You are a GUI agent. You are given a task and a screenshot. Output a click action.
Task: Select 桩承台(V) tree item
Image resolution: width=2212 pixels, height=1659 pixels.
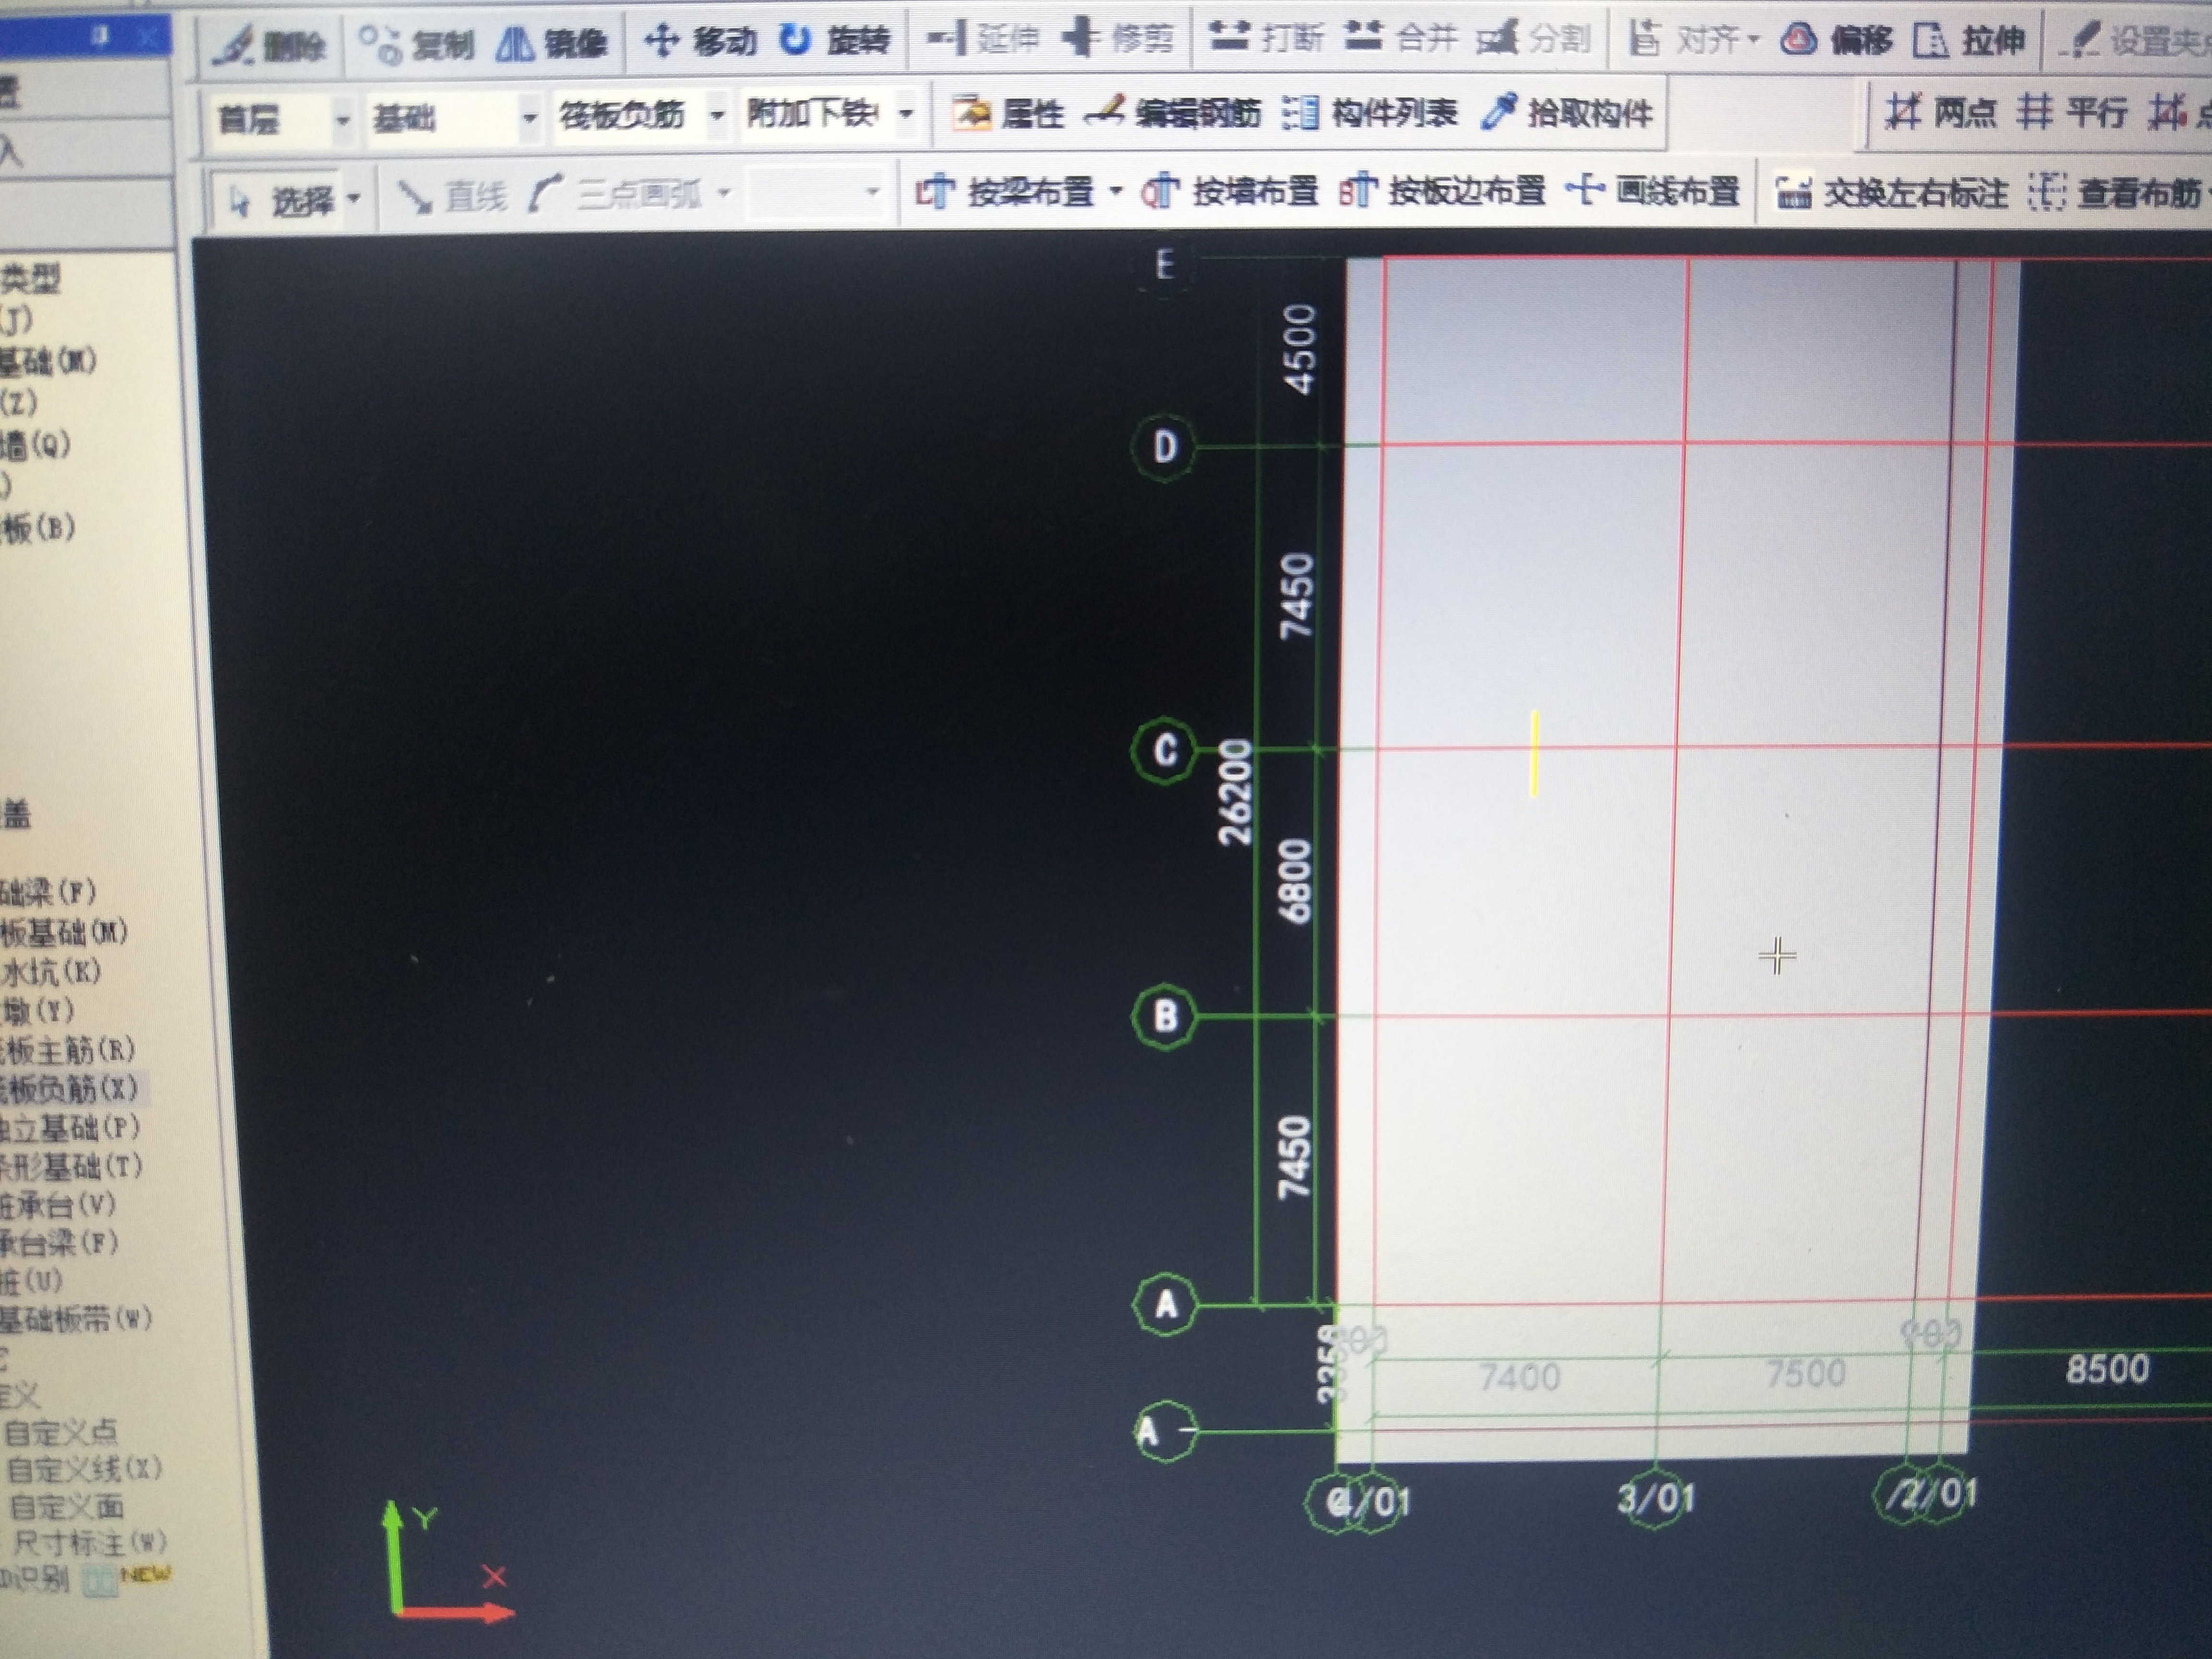point(58,1204)
